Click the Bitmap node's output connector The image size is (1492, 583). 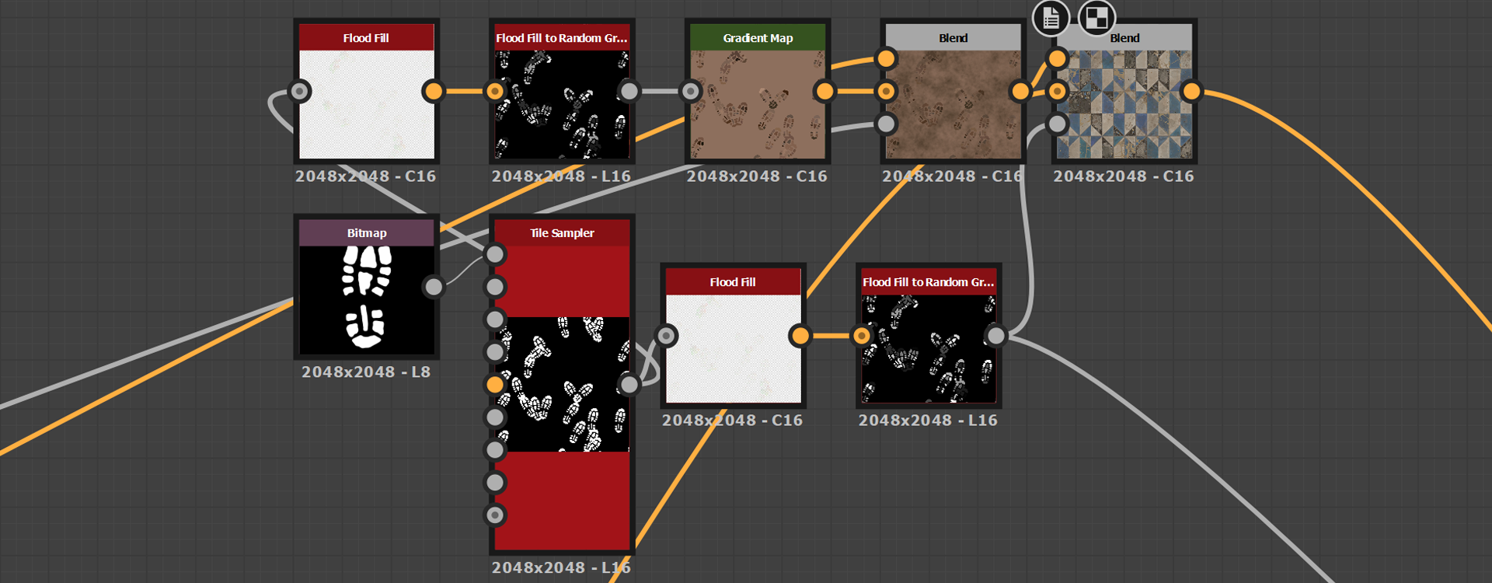(434, 287)
